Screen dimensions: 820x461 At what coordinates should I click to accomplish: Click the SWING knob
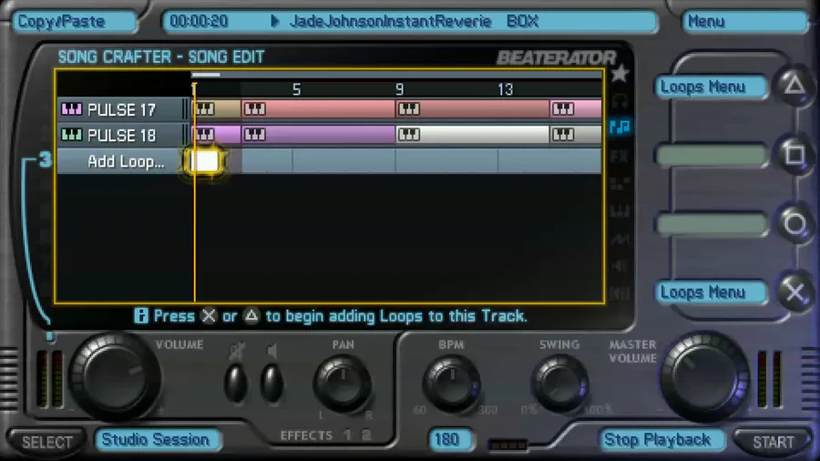click(x=559, y=384)
